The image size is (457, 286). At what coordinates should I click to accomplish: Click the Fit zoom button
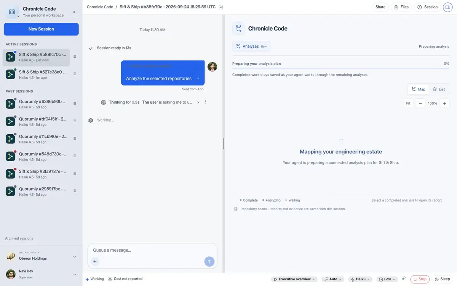(408, 103)
